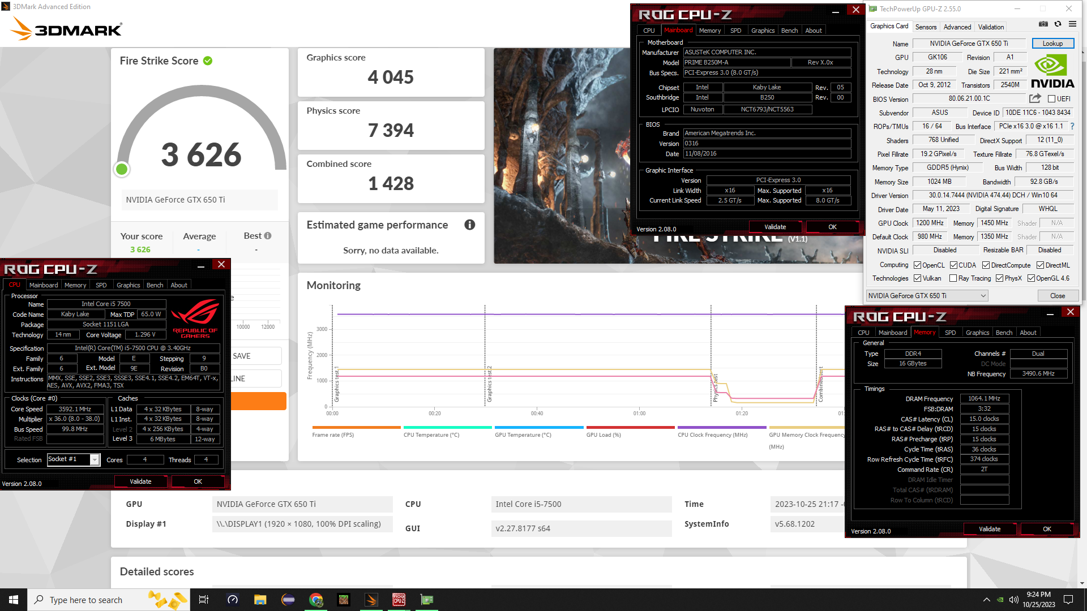Click Validate in CPU tab CPU-Z window
The height and width of the screenshot is (611, 1087).
coord(140,481)
